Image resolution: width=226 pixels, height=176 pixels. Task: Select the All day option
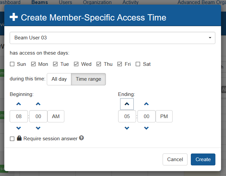tap(59, 79)
